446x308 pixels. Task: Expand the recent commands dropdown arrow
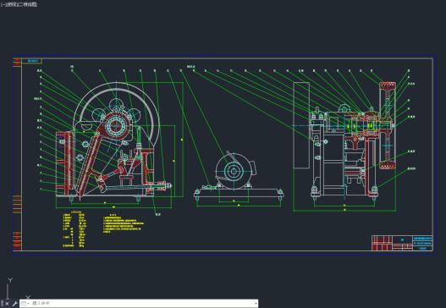click(28, 304)
